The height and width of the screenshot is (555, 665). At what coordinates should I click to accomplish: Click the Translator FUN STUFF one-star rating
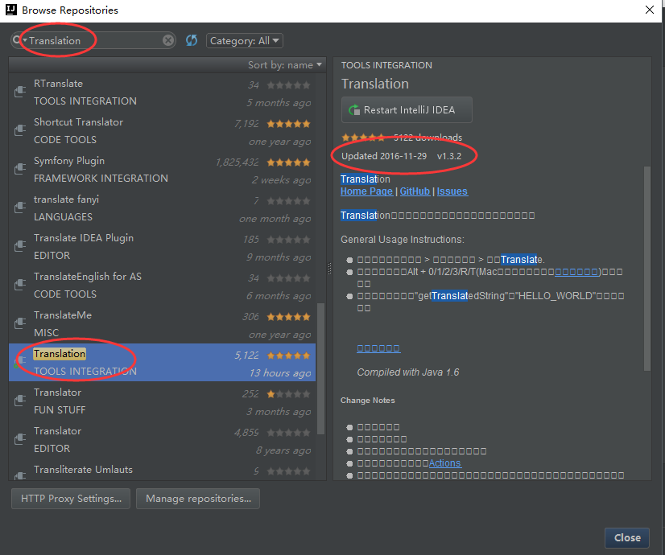coord(288,394)
